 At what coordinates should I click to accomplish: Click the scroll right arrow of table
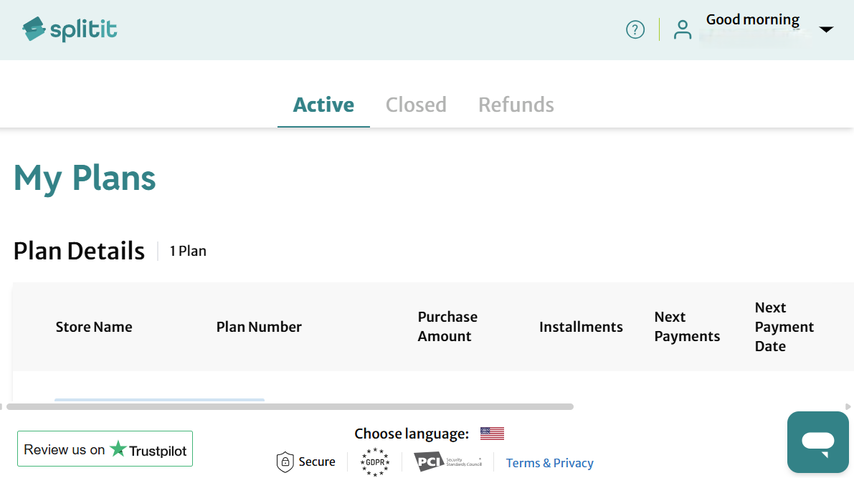(849, 406)
